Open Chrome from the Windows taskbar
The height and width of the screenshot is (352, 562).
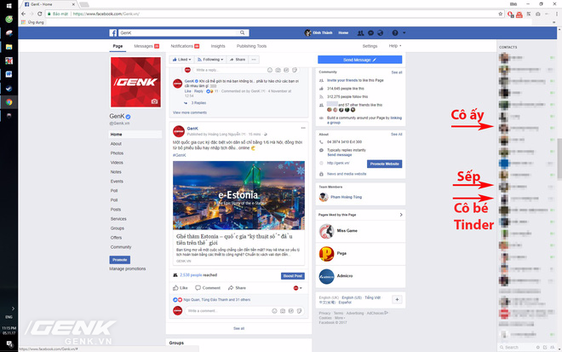9,102
